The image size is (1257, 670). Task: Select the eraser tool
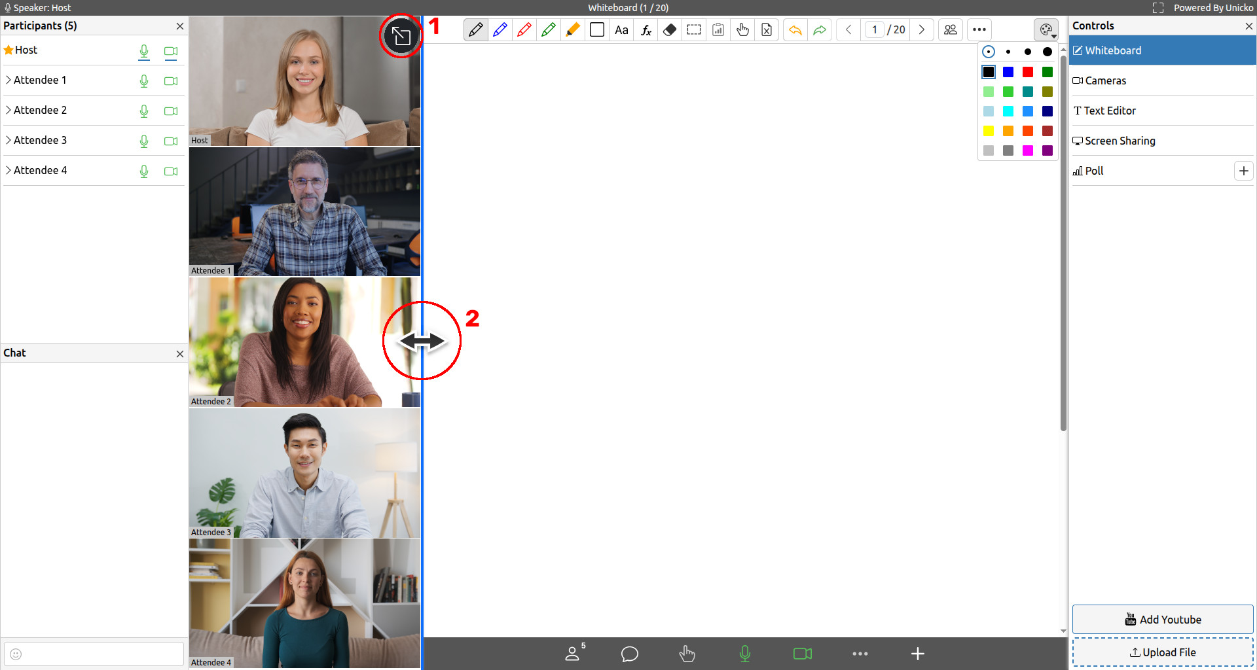(x=670, y=29)
